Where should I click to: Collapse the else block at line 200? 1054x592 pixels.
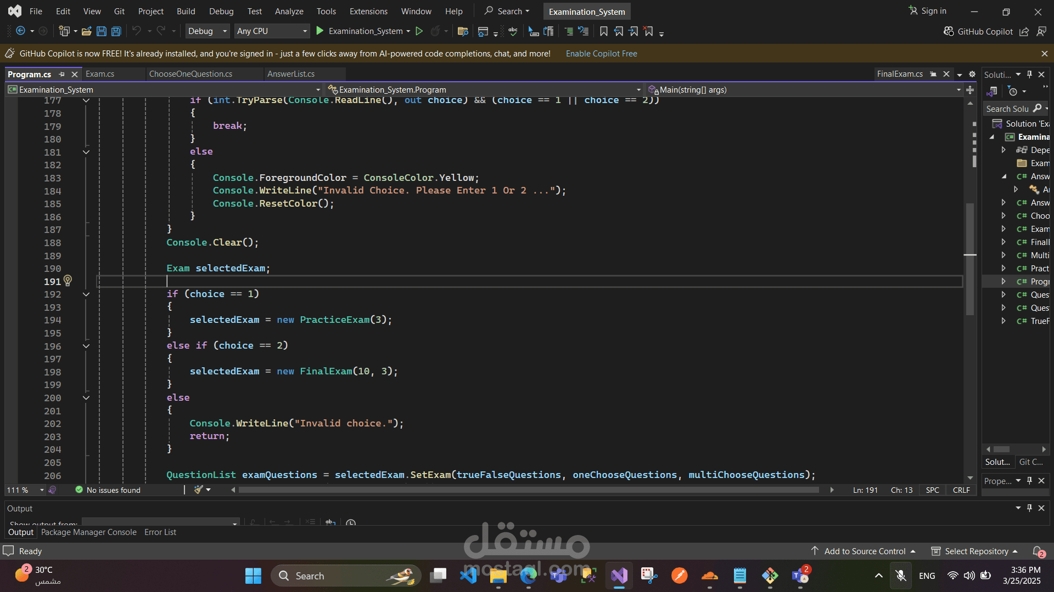pos(86,398)
